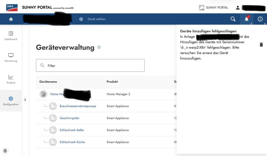Click info icon next to Geräteverwaltung

pos(99,47)
